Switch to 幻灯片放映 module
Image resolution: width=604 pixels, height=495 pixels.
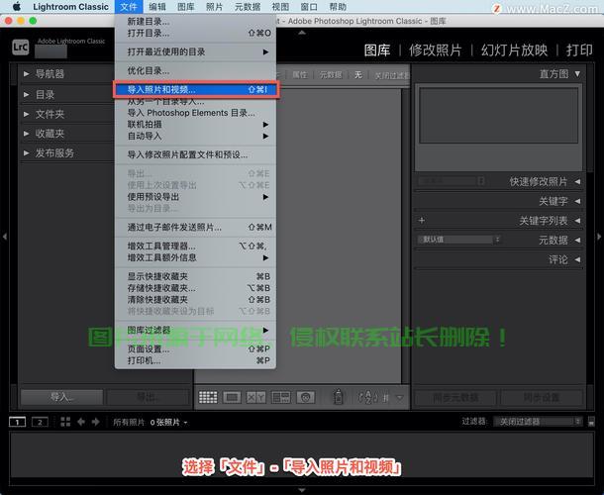click(x=514, y=50)
